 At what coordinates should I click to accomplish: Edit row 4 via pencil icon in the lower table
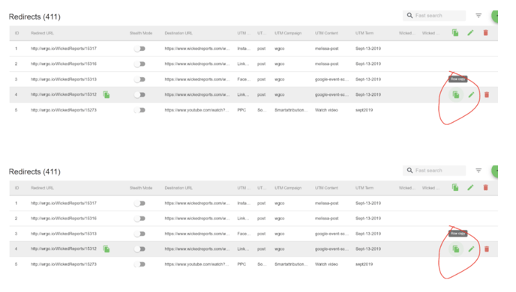[x=471, y=249]
